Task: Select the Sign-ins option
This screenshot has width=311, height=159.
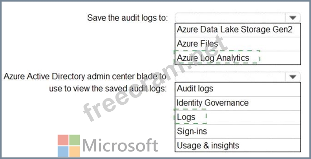Action: coord(192,131)
